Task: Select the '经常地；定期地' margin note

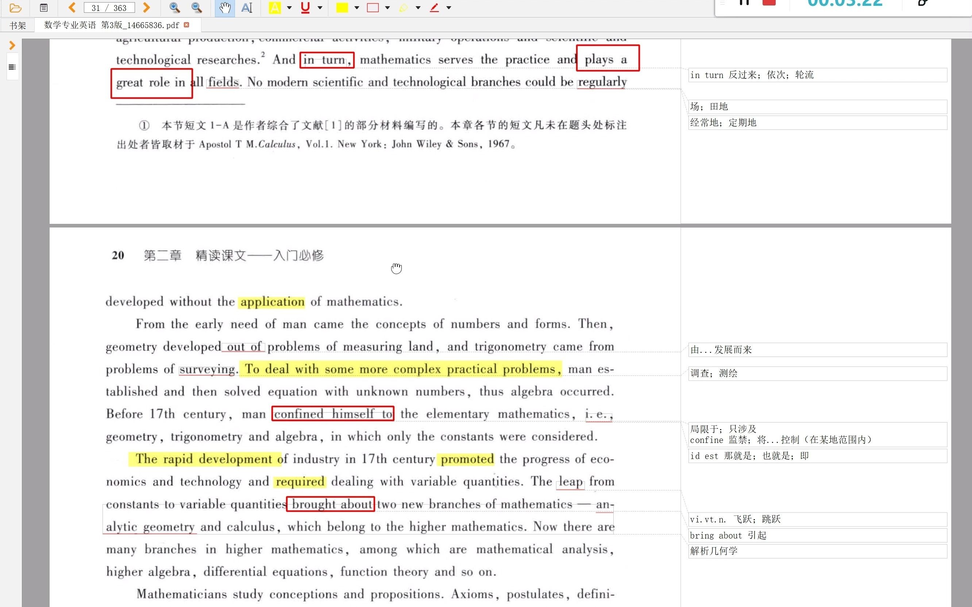Action: click(x=817, y=122)
